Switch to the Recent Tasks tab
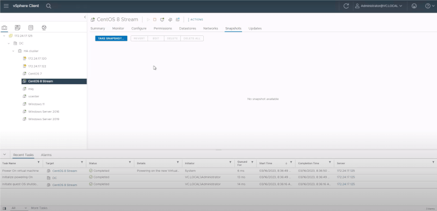 (23, 155)
